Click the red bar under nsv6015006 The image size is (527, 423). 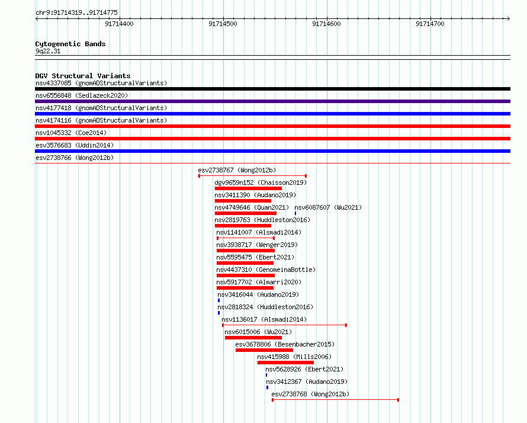click(x=253, y=338)
